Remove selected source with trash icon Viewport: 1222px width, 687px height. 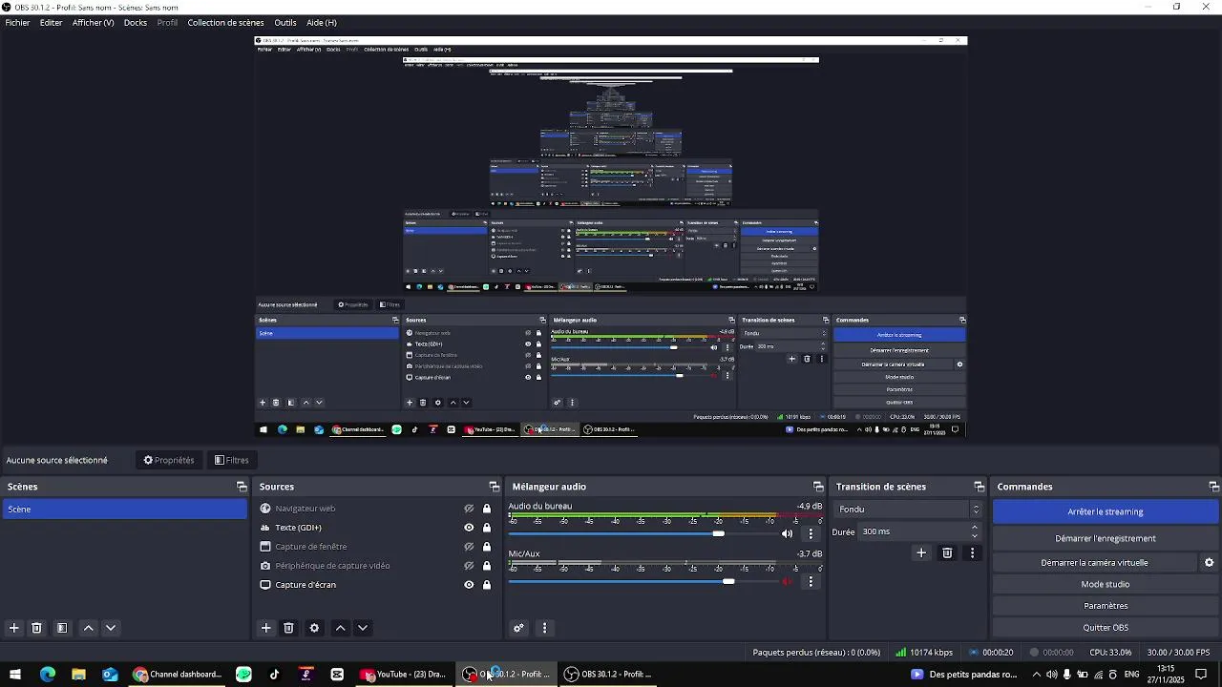pyautogui.click(x=288, y=628)
